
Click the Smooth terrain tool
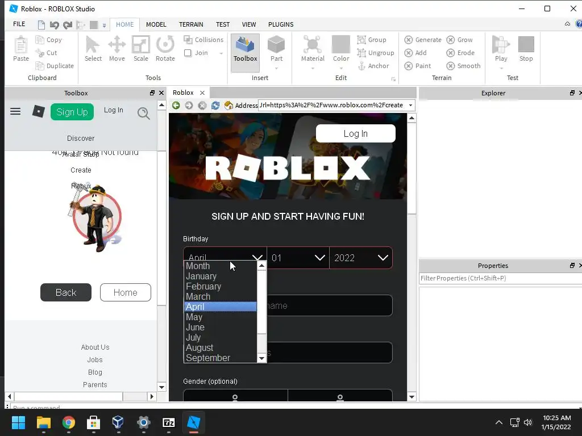point(463,66)
